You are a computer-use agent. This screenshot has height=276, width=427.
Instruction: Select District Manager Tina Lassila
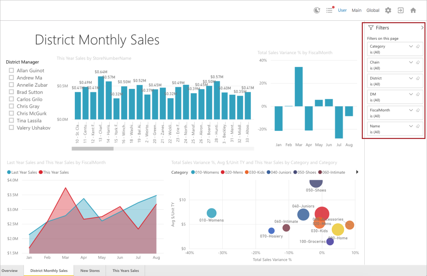point(11,120)
